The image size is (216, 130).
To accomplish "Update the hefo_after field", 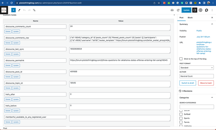I will [16, 99].
